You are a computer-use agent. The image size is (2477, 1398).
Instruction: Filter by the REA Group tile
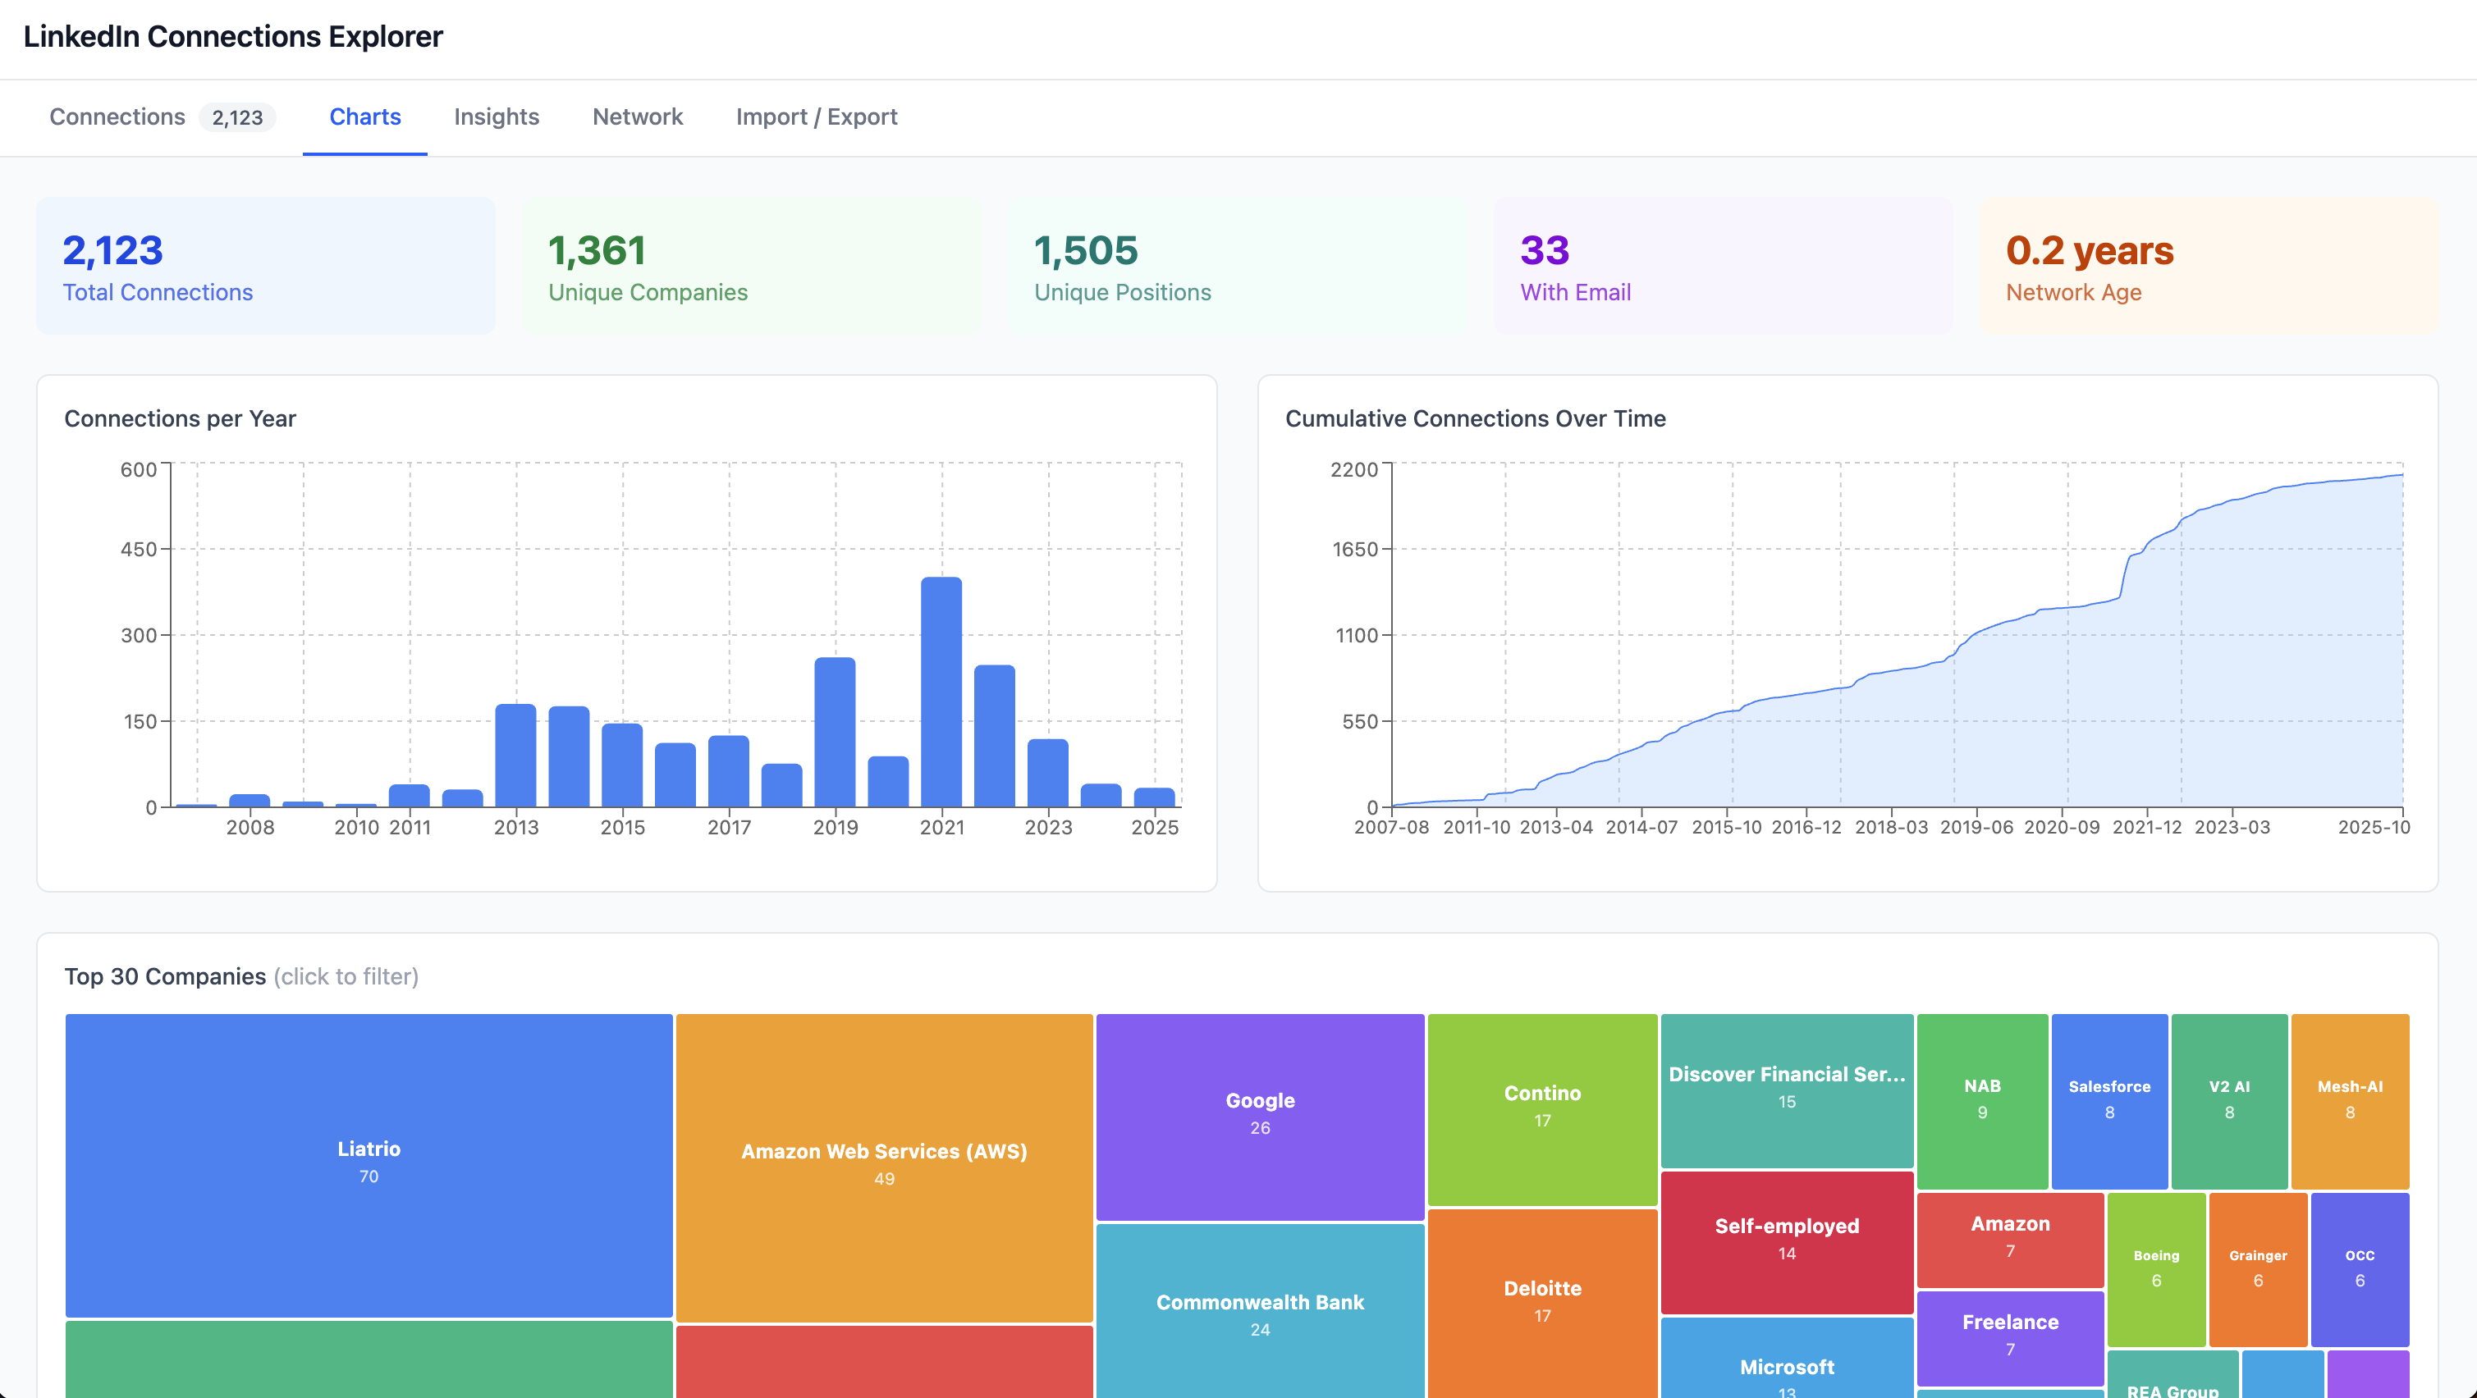point(2173,1375)
